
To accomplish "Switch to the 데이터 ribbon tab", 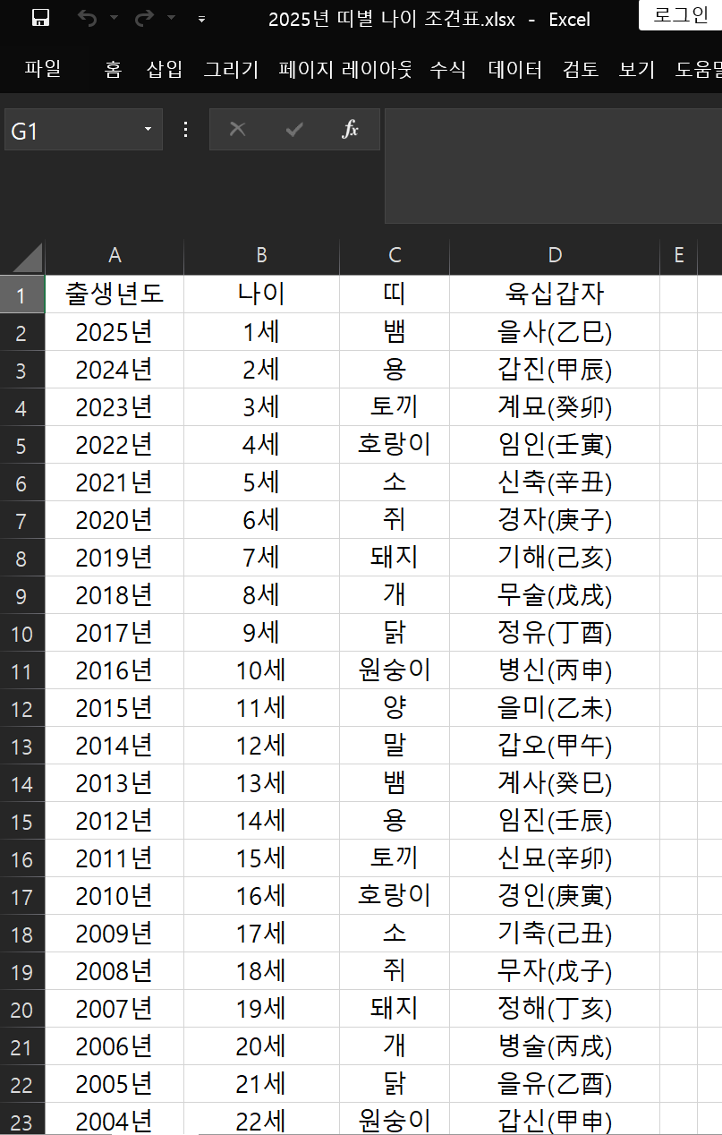I will click(515, 69).
